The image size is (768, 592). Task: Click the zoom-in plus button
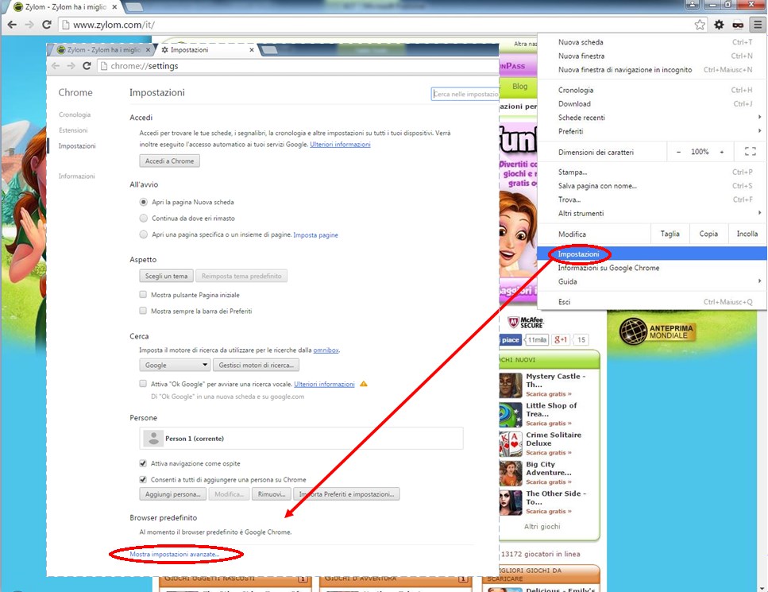point(721,152)
